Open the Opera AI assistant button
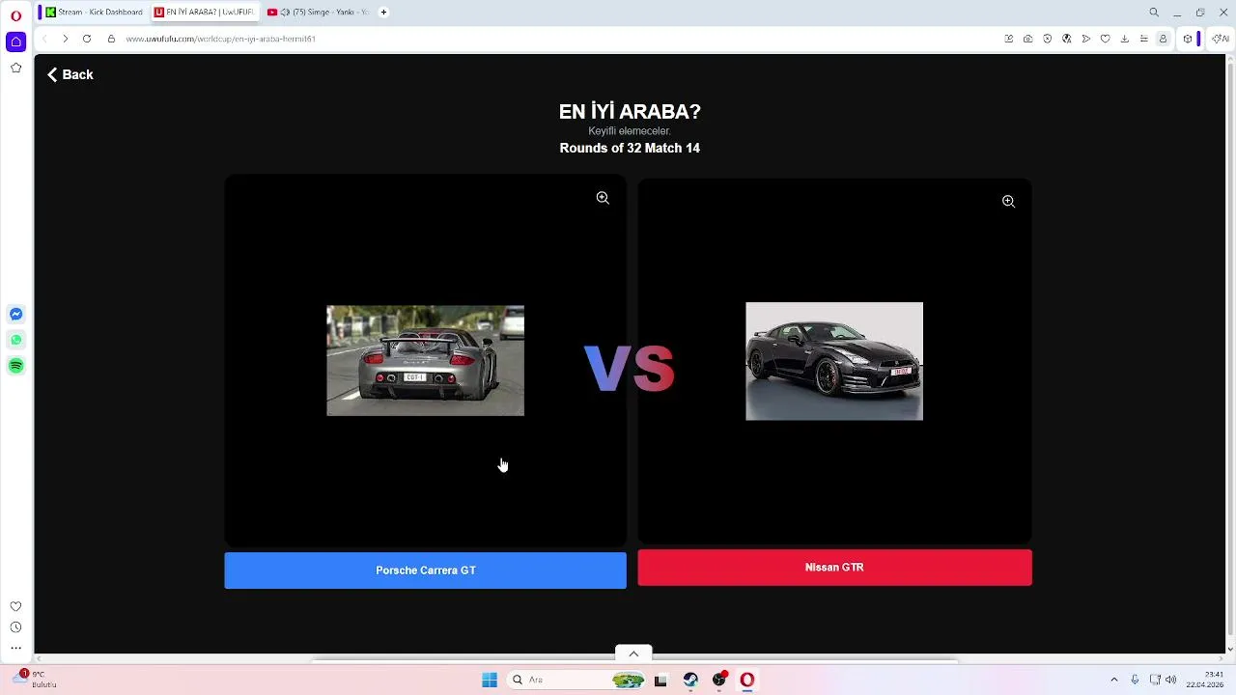 tap(1222, 39)
